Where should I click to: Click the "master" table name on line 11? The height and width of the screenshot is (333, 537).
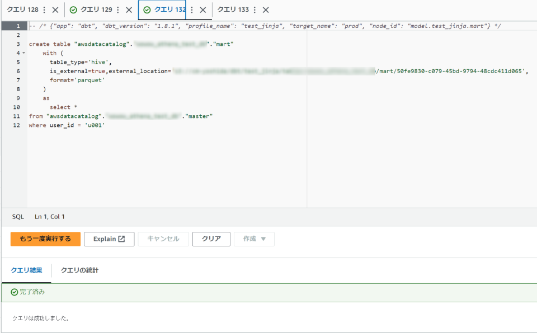(x=199, y=116)
